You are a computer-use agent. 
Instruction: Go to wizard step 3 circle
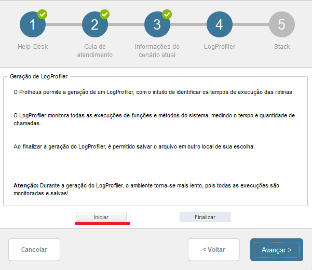157,24
